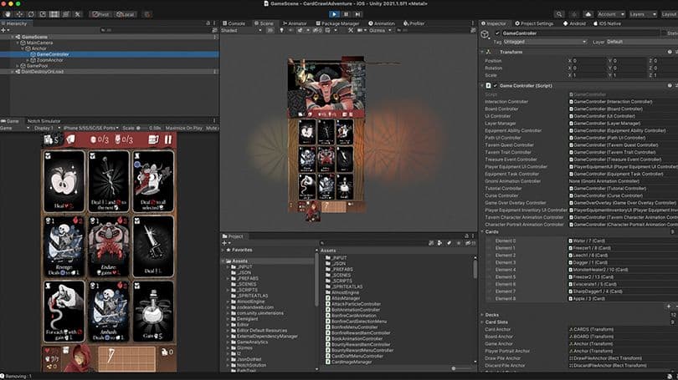
Task: Open the cloud services icon
Action: point(588,14)
